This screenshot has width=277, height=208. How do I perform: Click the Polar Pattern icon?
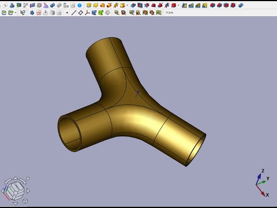tap(198, 5)
